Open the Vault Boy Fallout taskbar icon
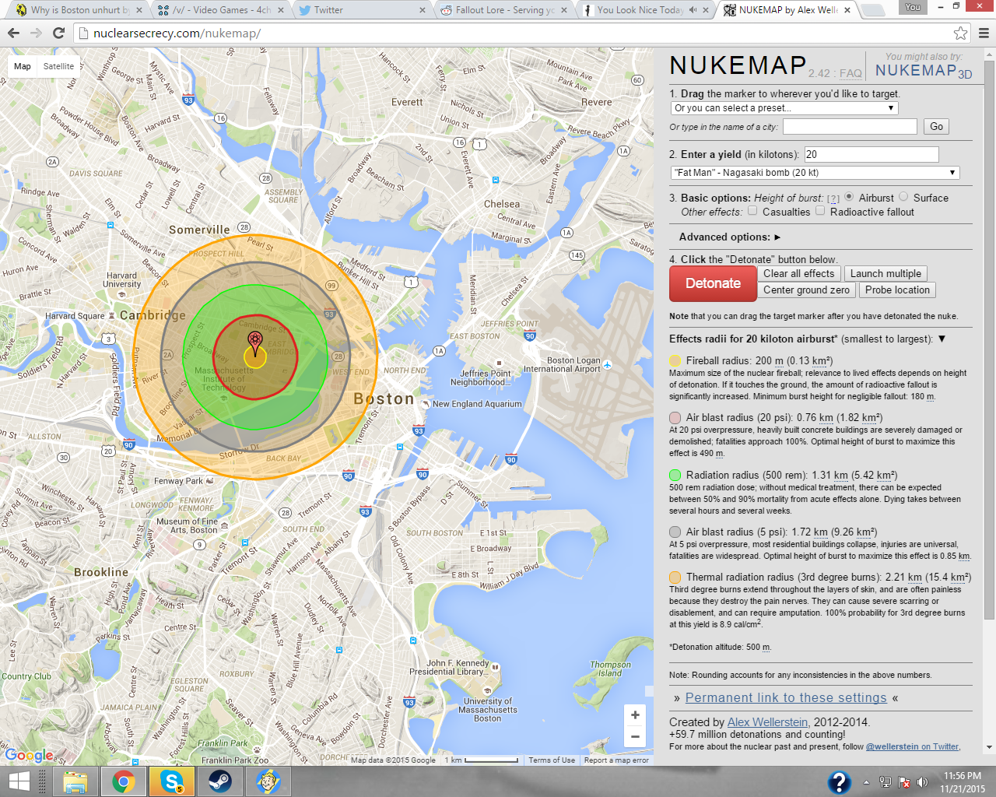 (268, 781)
